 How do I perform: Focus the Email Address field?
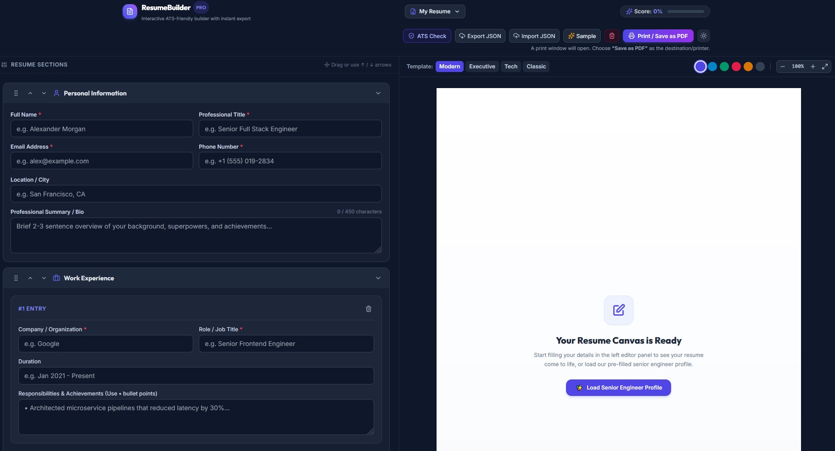tap(102, 161)
